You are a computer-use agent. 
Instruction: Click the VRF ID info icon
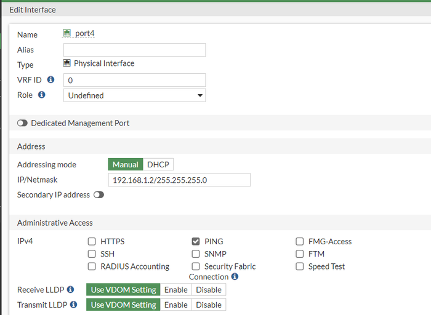point(50,79)
